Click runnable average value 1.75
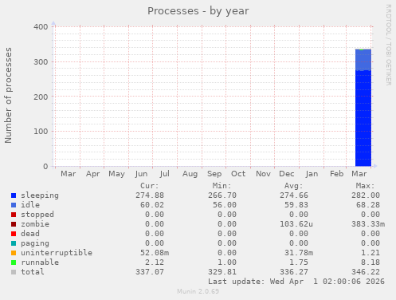The width and height of the screenshot is (396, 300). [299, 262]
